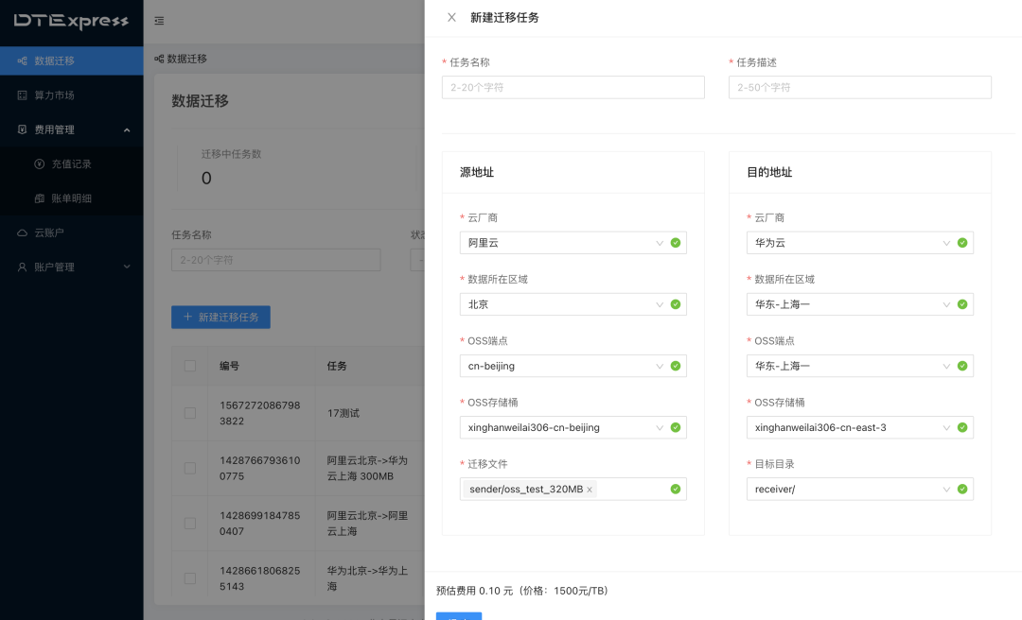1022x620 pixels.
Task: Open source OSS存储桶 dropdown xinghanweilai306-cn-beijing
Action: coord(563,427)
